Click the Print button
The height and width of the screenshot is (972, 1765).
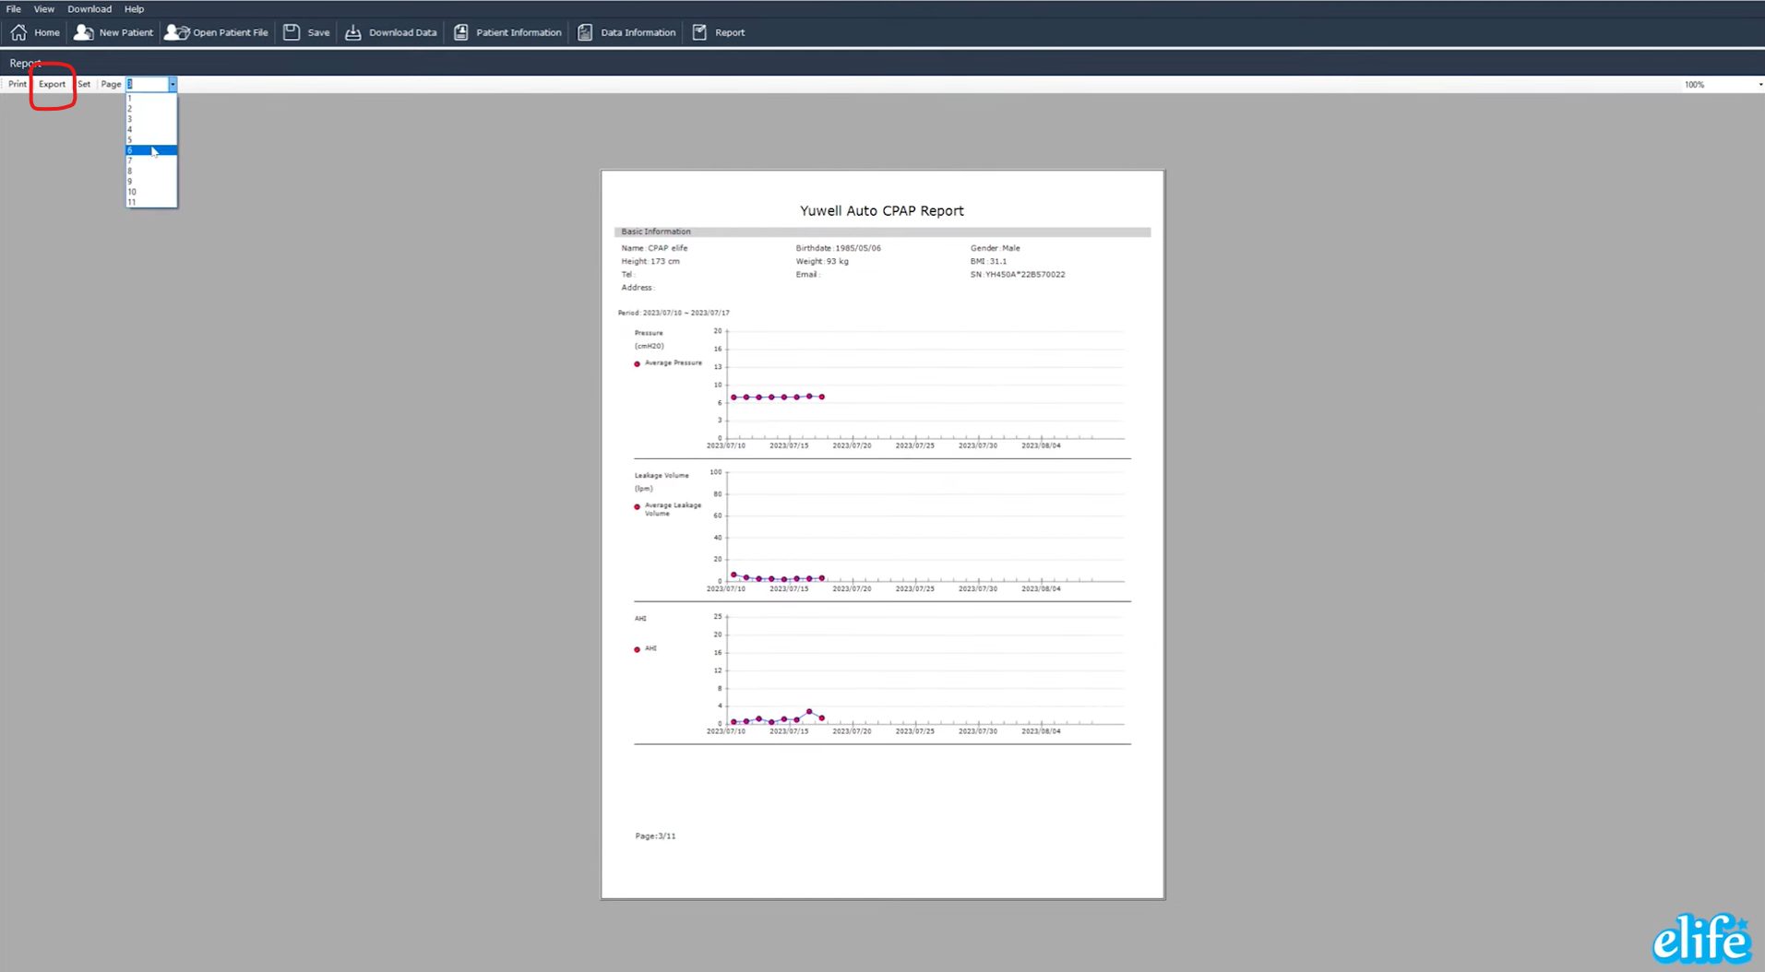tap(18, 84)
